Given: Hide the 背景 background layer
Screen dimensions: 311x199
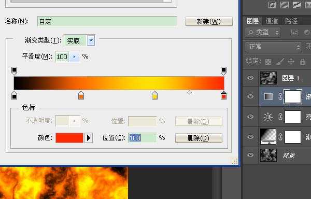Looking at the screenshot, I should [250, 154].
